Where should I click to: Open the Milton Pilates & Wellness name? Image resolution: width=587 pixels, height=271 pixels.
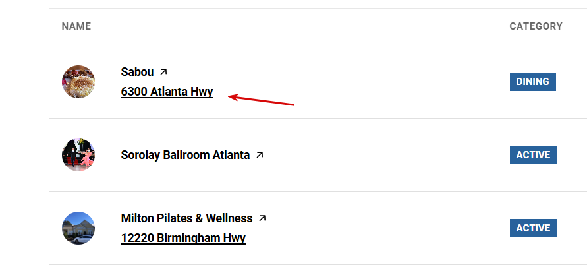click(186, 218)
